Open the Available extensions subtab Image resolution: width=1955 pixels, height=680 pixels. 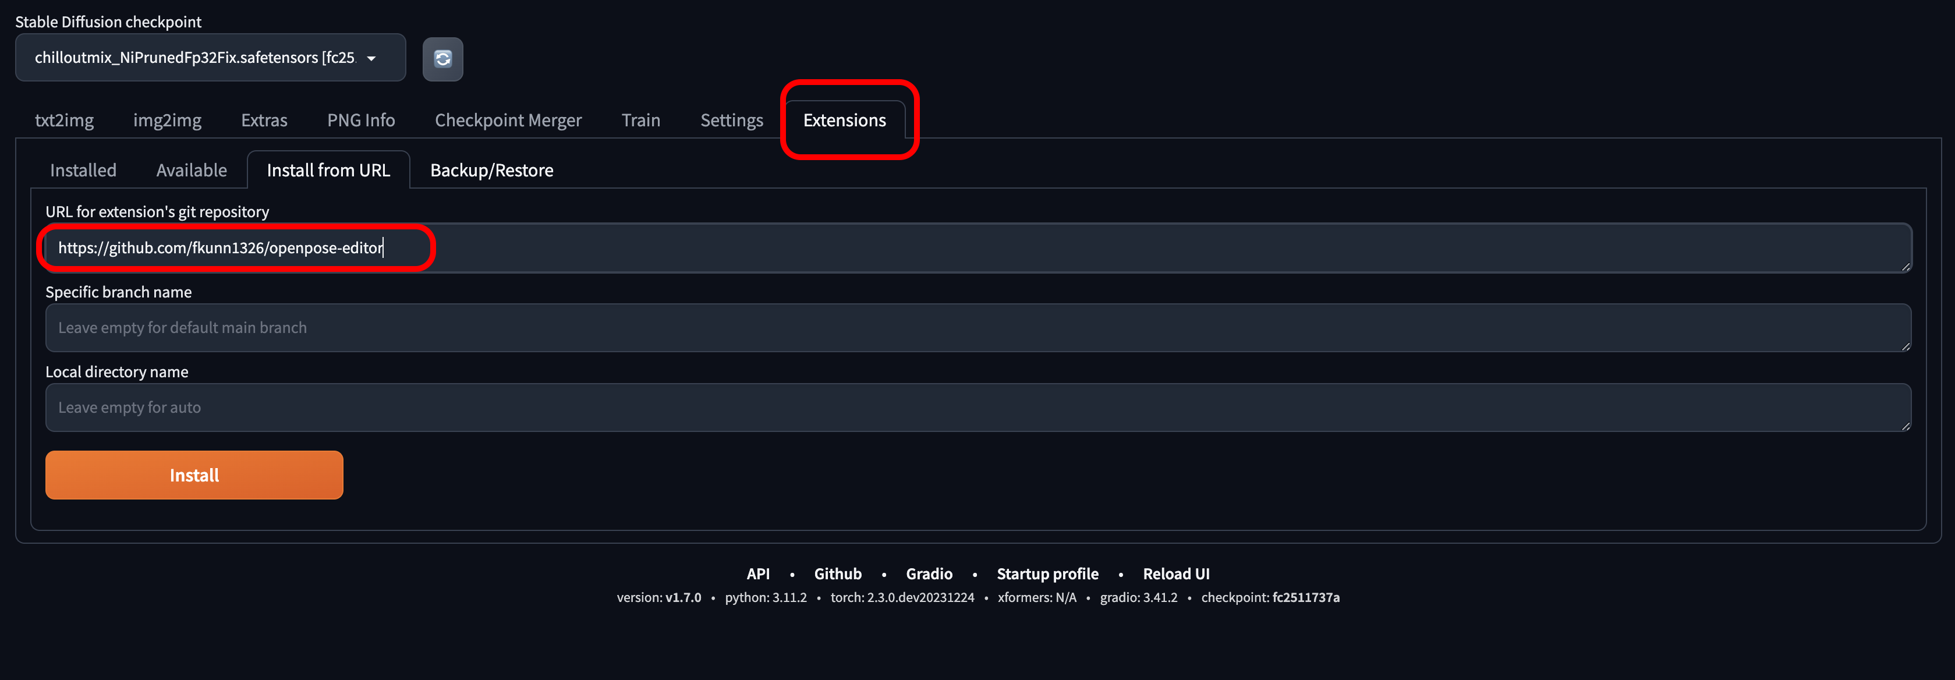coord(191,170)
